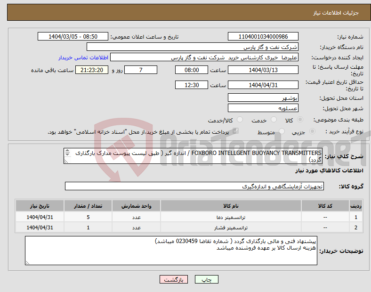The height and width of the screenshot is (292, 371).
Task: Click the ردیف column header
Action: tap(355, 206)
